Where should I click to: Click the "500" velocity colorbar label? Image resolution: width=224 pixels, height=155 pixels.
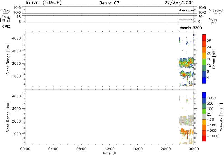(x=210, y=104)
